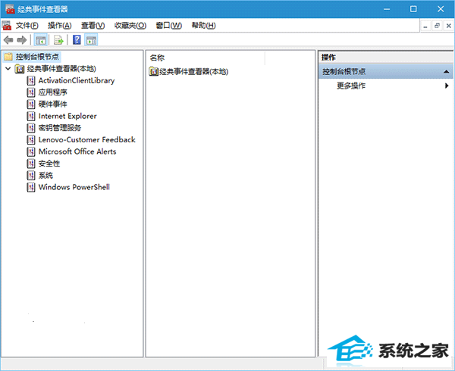Go back with the toolbar Back arrow
The height and width of the screenshot is (371, 455).
click(x=8, y=39)
